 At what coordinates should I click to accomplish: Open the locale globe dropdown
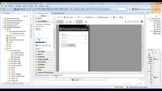[115, 17]
